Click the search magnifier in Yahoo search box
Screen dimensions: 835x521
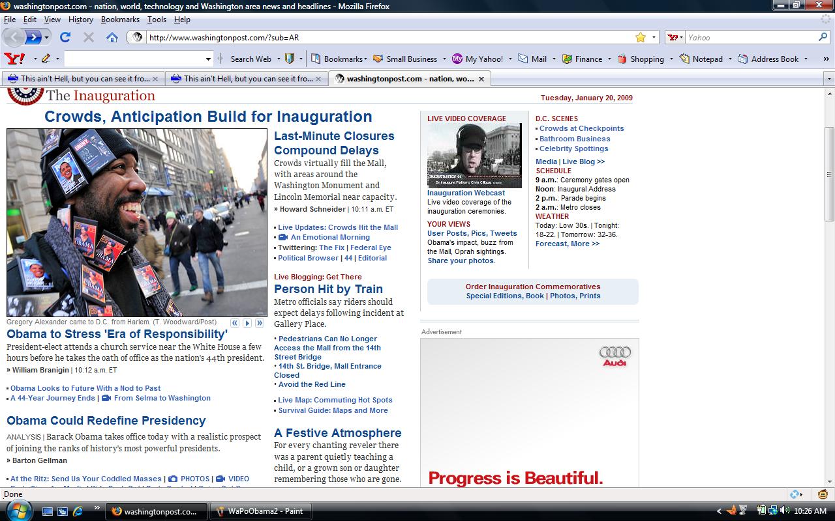pos(823,37)
